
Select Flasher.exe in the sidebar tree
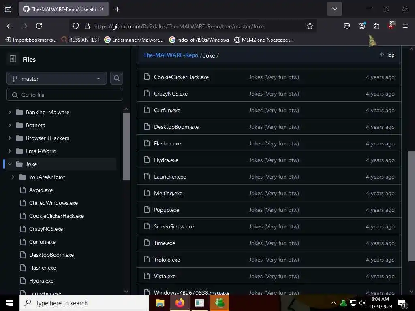point(42,268)
